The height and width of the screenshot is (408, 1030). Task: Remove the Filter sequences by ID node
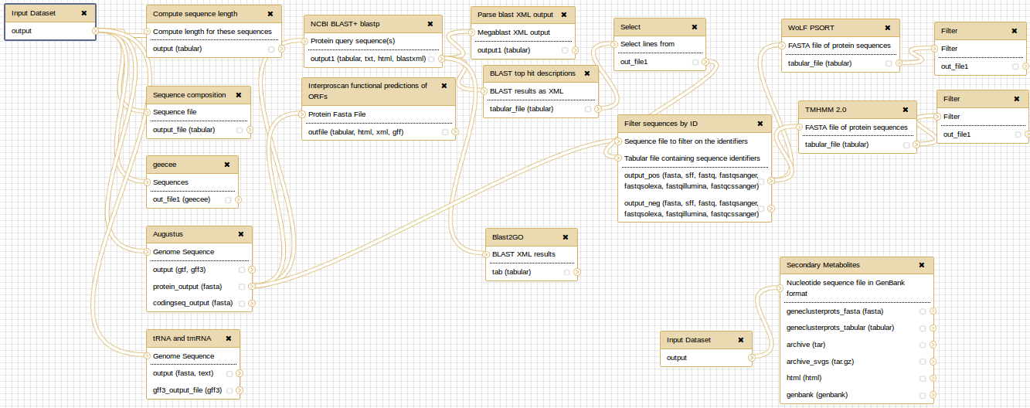(760, 124)
